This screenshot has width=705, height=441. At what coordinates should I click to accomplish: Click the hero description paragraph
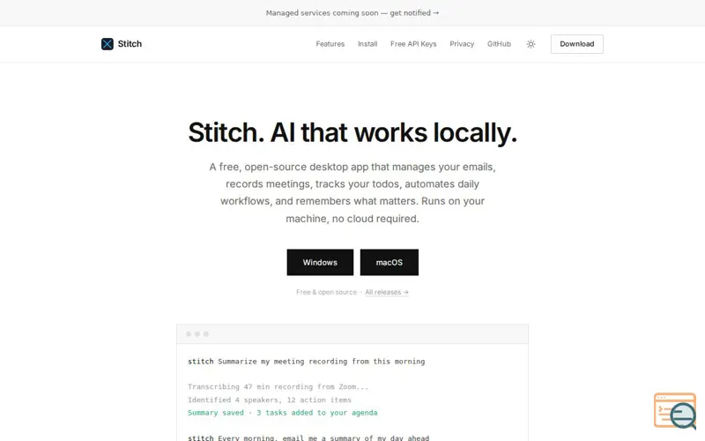[x=352, y=192]
